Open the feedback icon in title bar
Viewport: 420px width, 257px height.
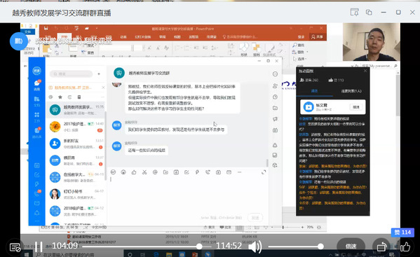[355, 13]
